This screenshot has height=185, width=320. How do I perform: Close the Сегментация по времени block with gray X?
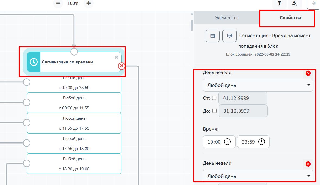[116, 57]
